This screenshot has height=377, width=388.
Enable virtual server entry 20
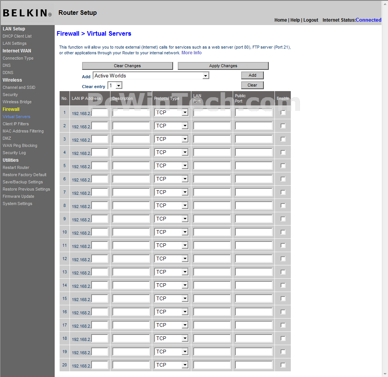tap(283, 365)
